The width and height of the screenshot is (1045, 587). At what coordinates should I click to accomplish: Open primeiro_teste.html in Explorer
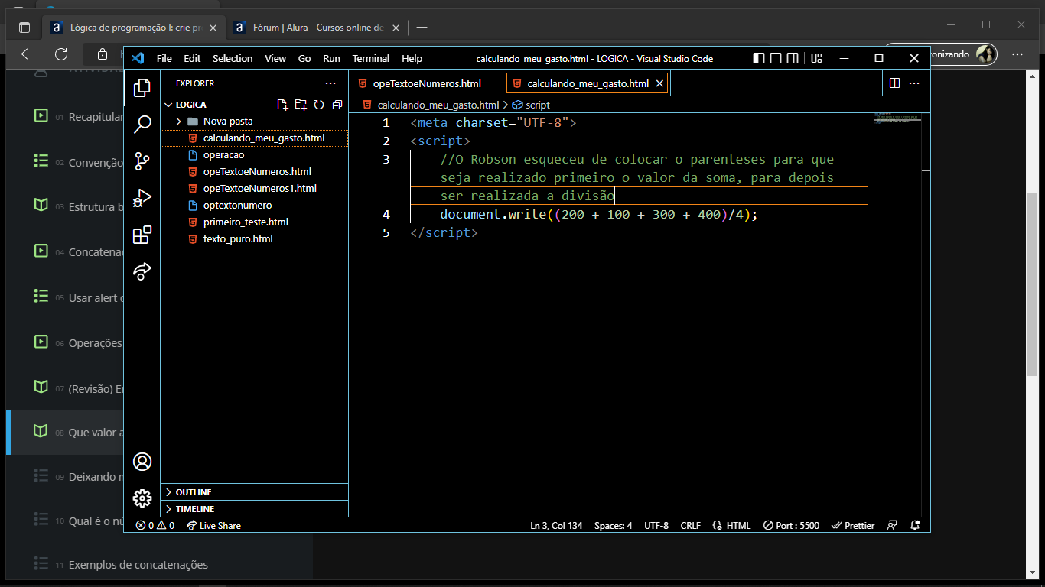pyautogui.click(x=254, y=222)
